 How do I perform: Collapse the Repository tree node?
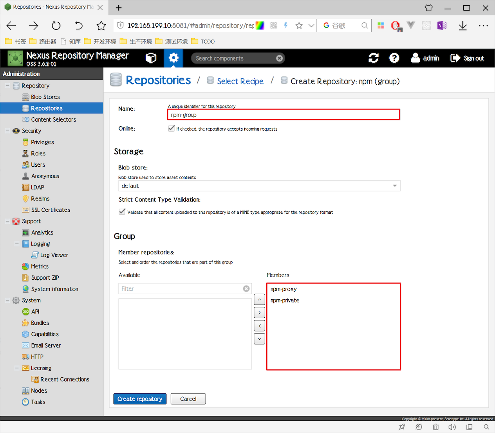[7, 86]
